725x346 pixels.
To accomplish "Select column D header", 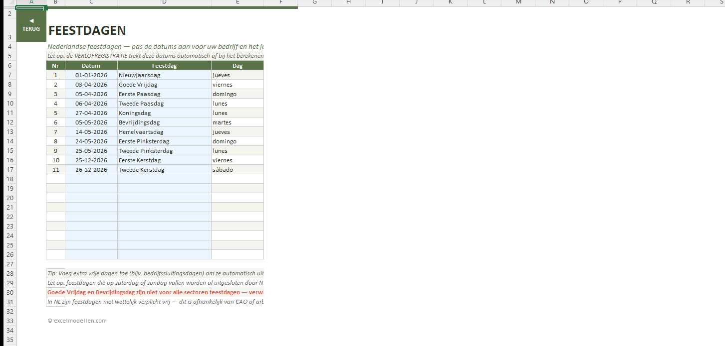I will pos(164,2).
